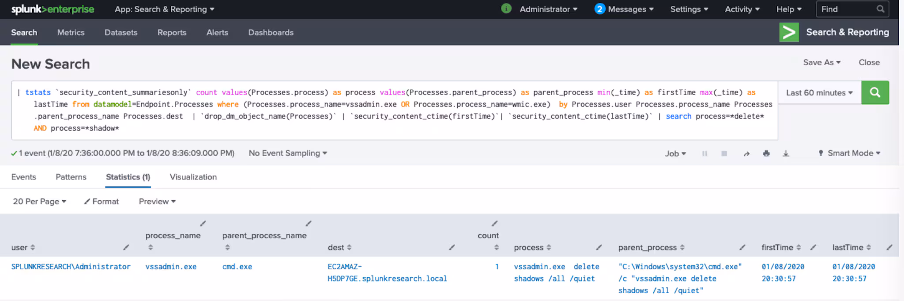Click the green health status icon
The height and width of the screenshot is (301, 904).
point(506,9)
